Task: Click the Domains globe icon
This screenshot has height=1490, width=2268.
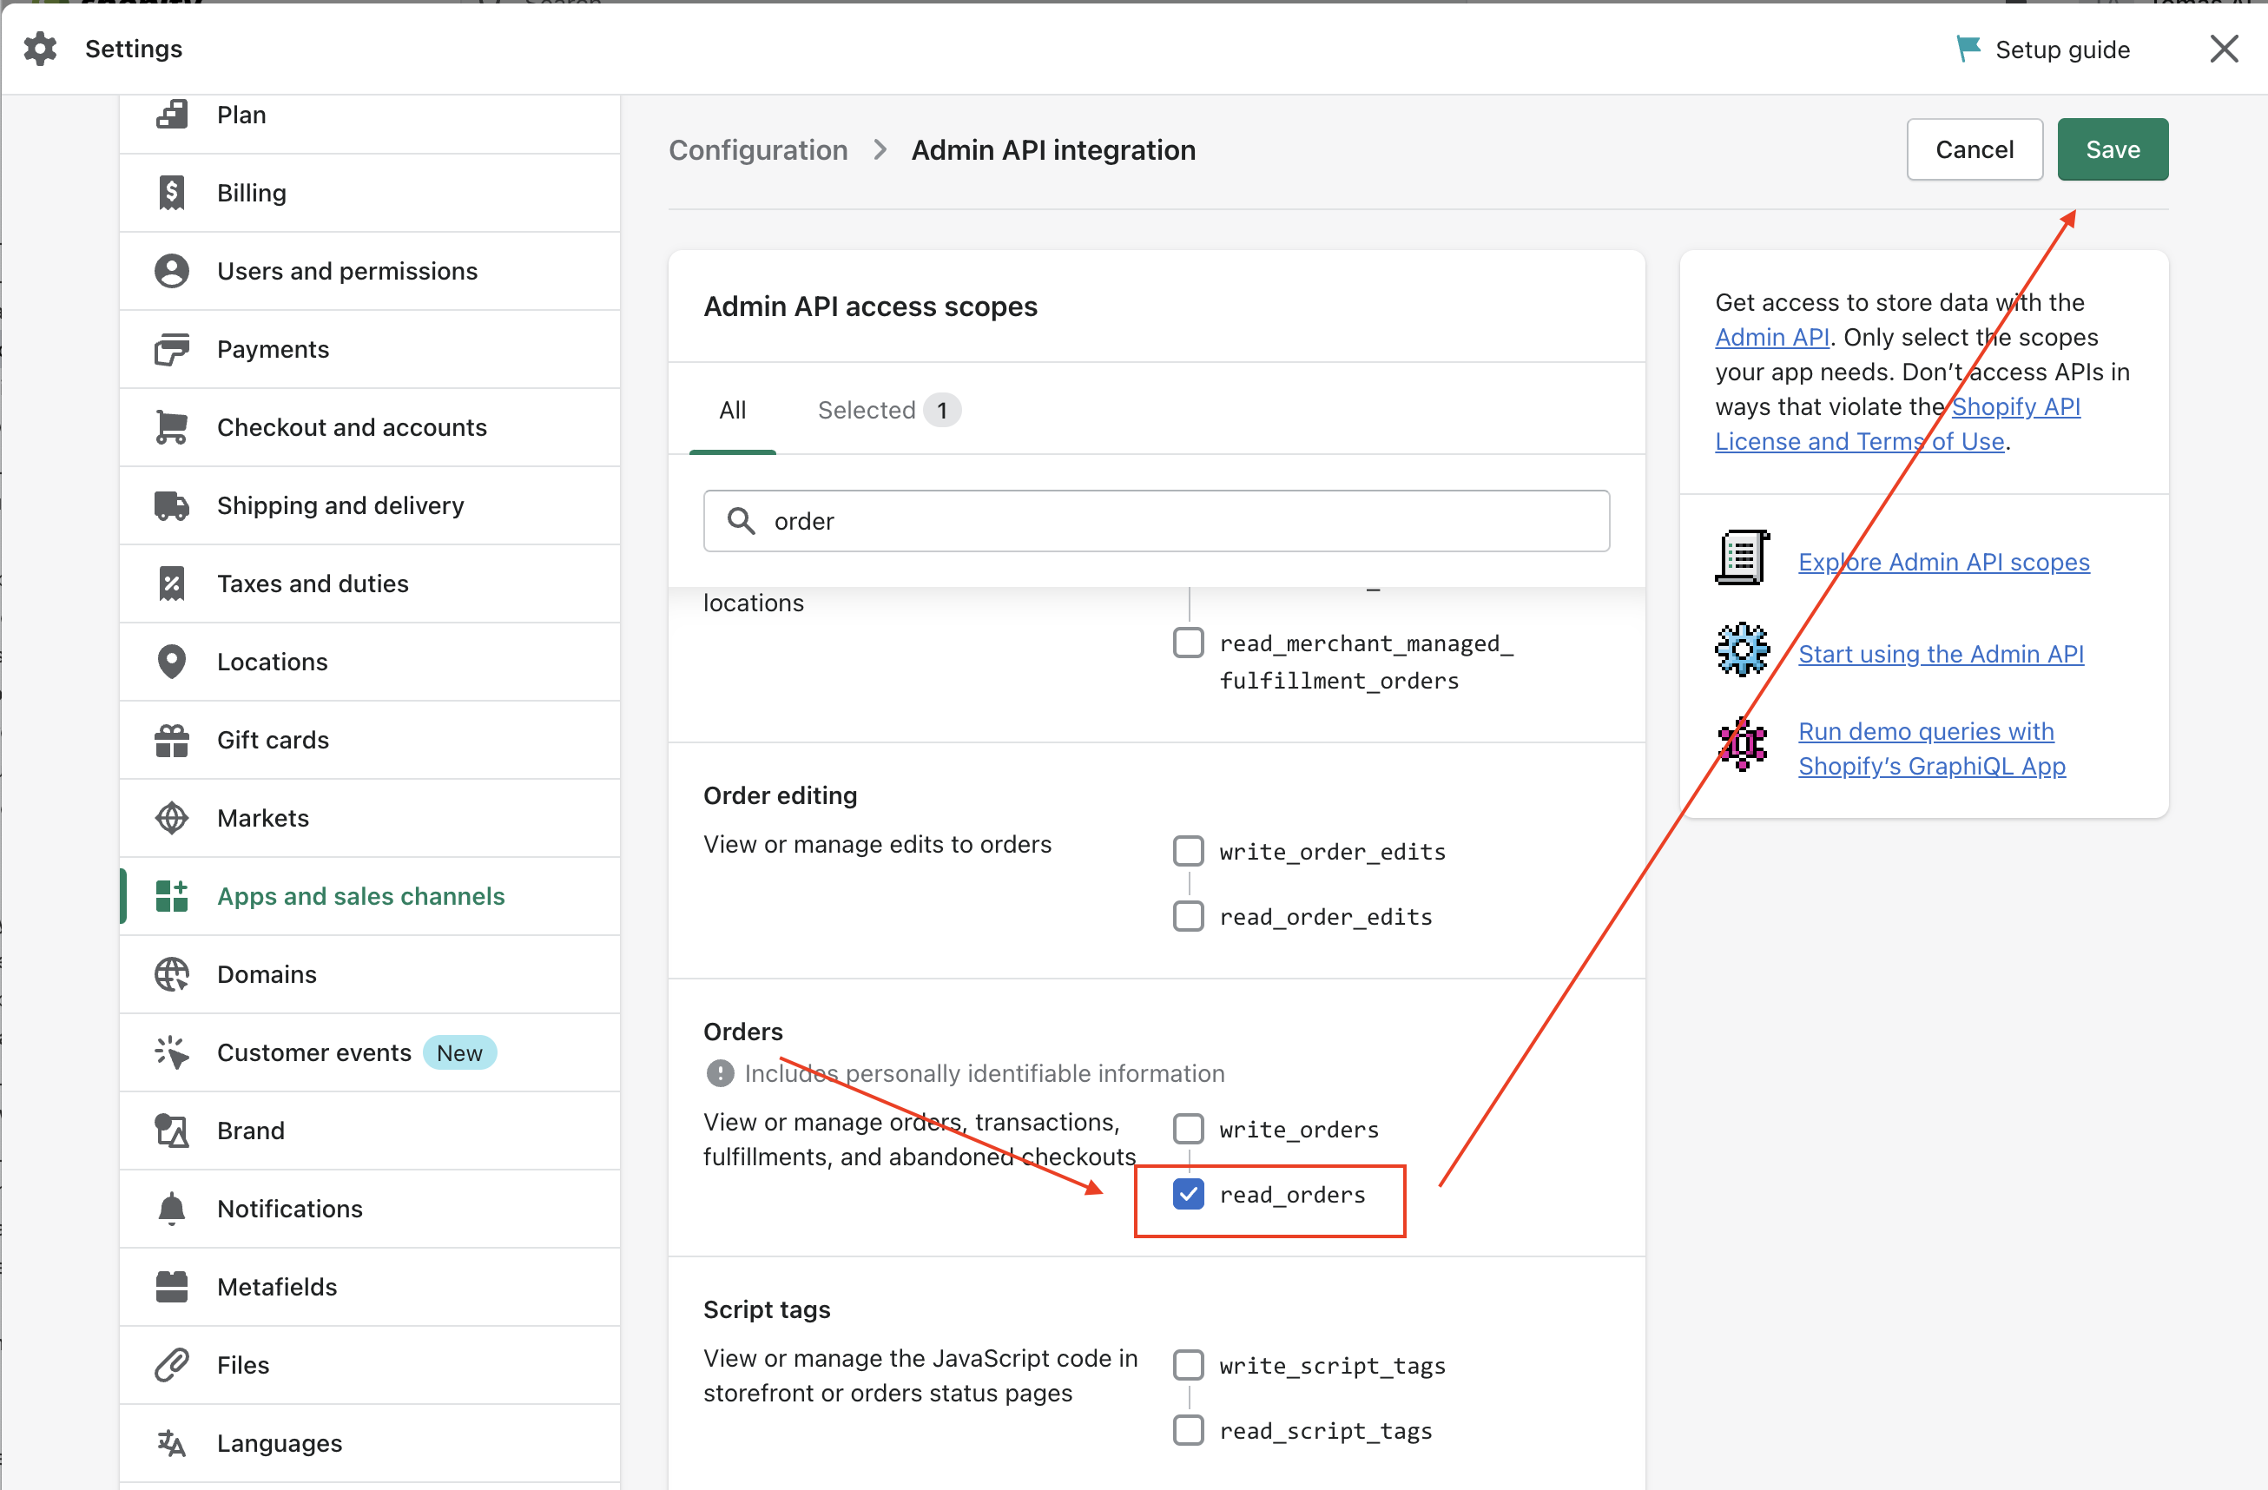Action: point(172,974)
